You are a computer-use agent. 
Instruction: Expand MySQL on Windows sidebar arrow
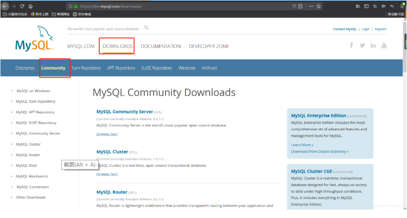pos(12,91)
